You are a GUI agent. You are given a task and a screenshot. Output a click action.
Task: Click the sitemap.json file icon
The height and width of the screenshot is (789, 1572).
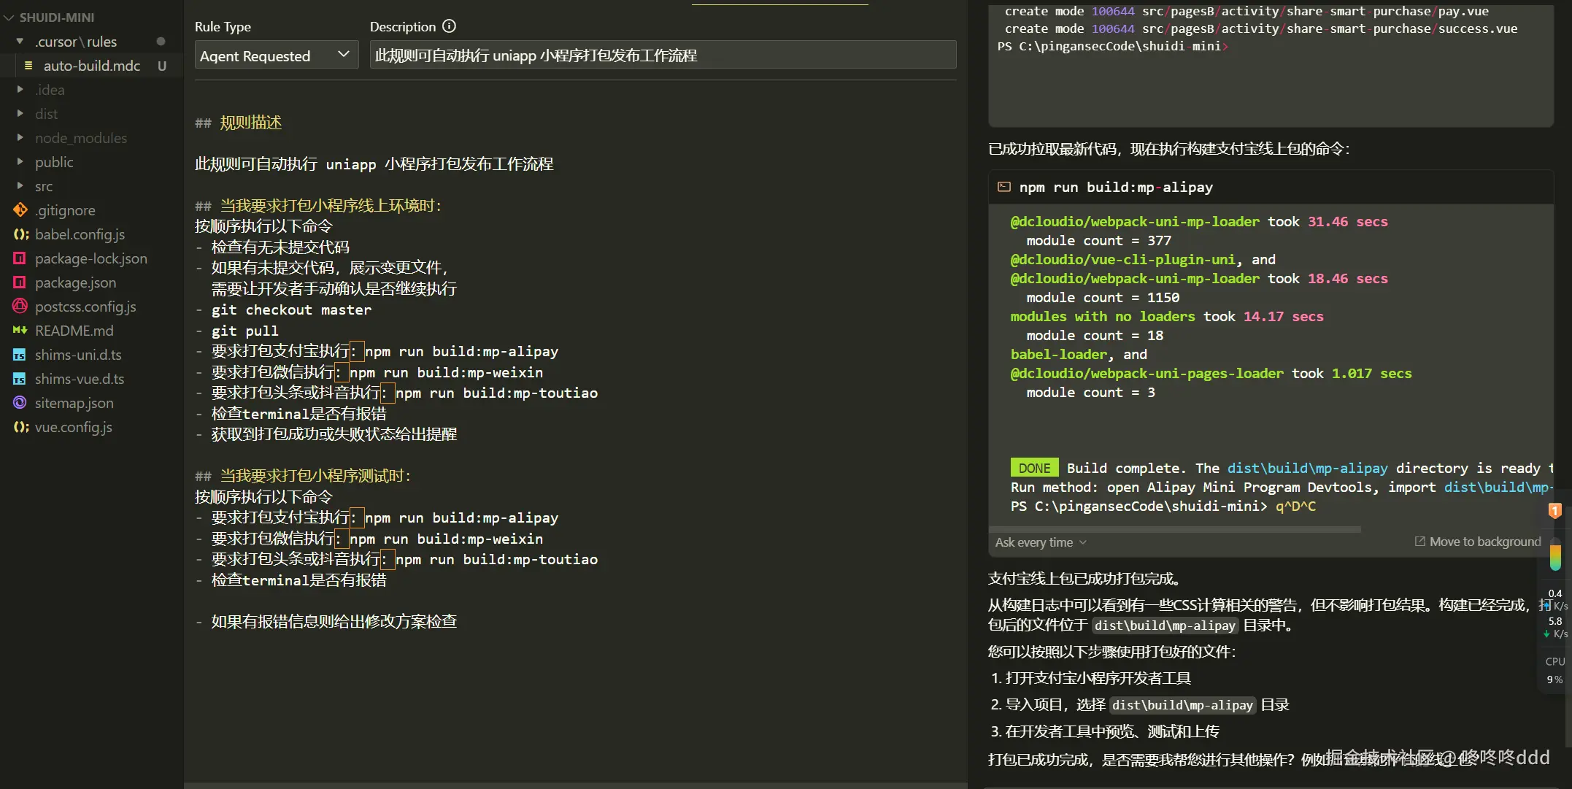(20, 403)
